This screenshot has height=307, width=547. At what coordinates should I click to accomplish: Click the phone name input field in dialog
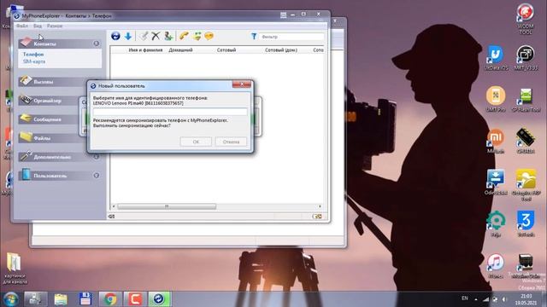click(170, 112)
